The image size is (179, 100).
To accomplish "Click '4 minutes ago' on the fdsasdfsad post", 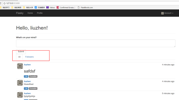I will point(168,81).
